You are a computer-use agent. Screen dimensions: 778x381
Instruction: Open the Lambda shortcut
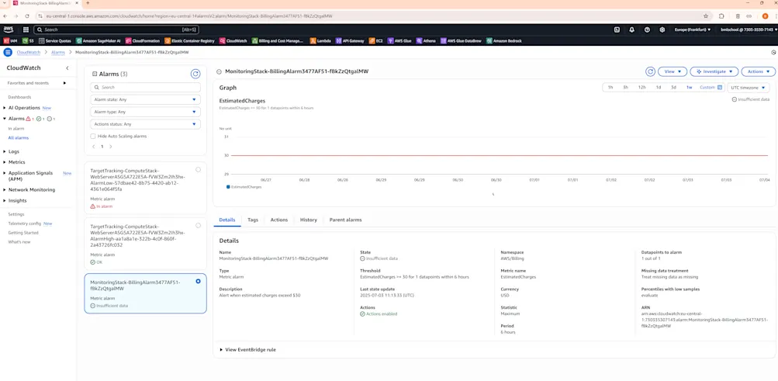pyautogui.click(x=320, y=40)
